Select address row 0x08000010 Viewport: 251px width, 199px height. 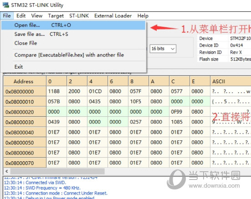[25, 102]
